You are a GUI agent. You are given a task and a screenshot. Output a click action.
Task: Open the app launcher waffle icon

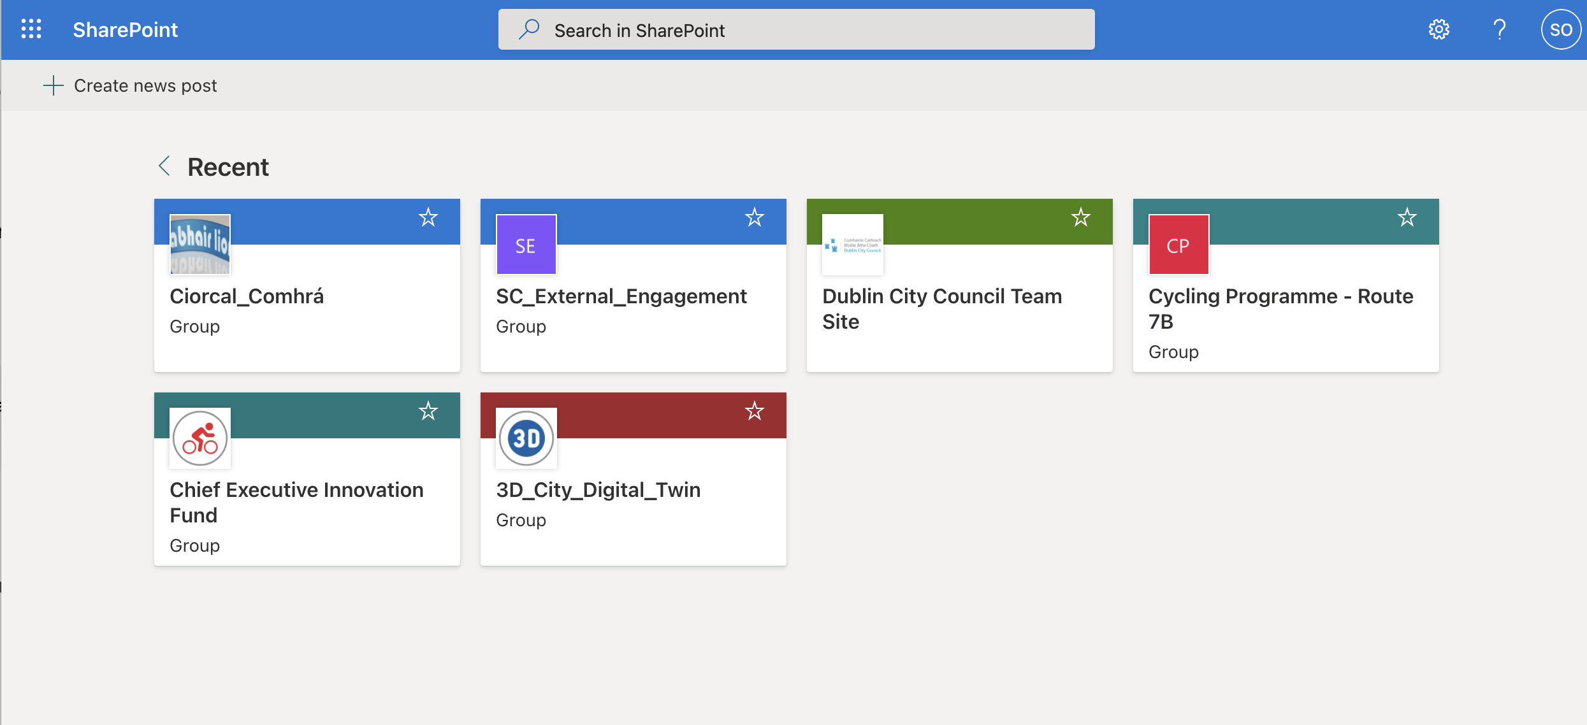pos(31,29)
